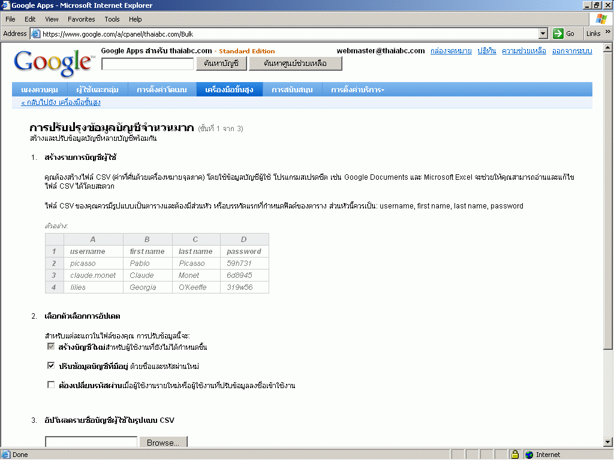Expand the Links toolbar chevron

608,33
